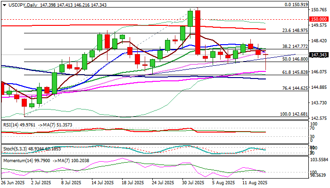Viewport: 330px width, 188px height.
Task: Select the 100.0 142.681 Fibonacci level label
Action: point(294,114)
